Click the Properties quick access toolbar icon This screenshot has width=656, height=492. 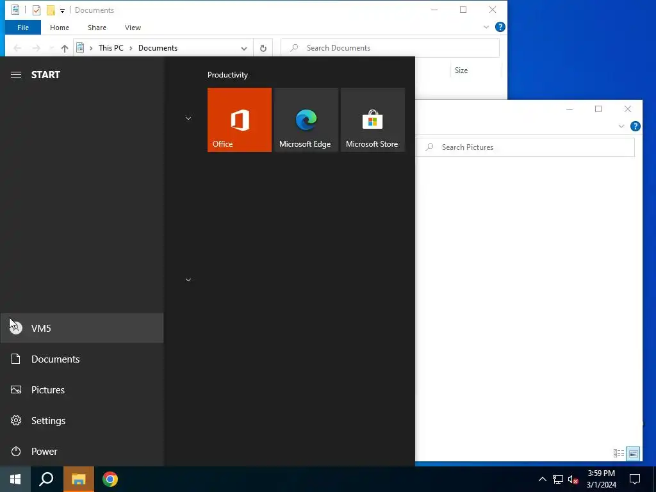coord(37,10)
